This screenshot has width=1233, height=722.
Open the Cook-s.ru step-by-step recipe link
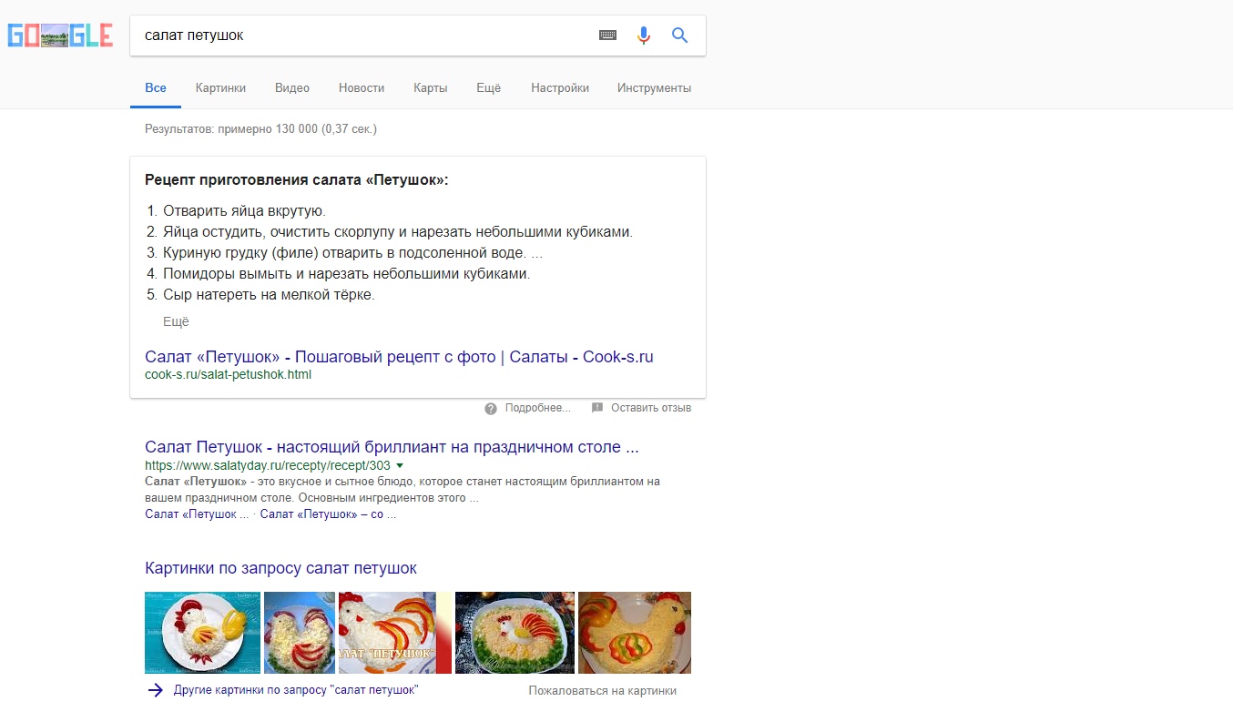(x=399, y=357)
